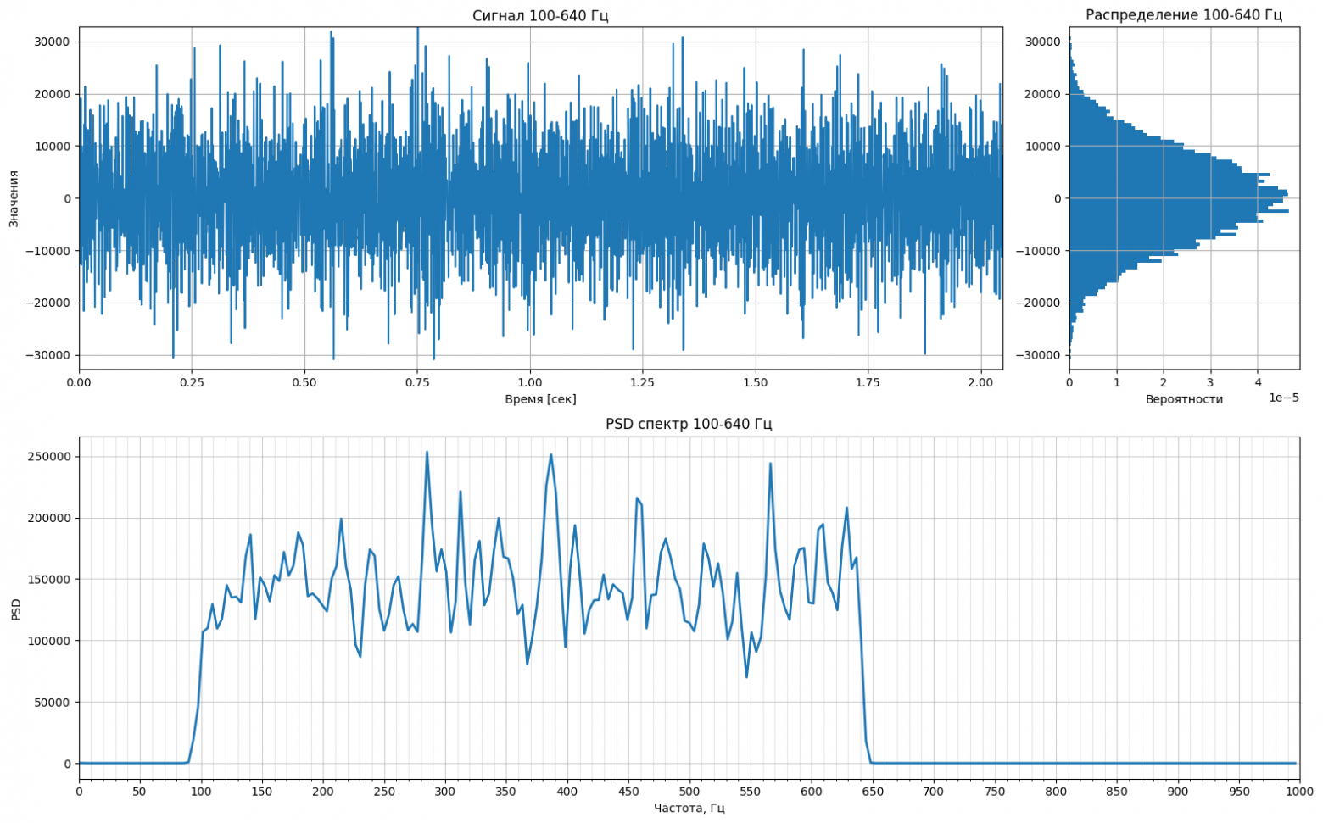Click the tallest PSD peak near 285 Hz

point(427,452)
